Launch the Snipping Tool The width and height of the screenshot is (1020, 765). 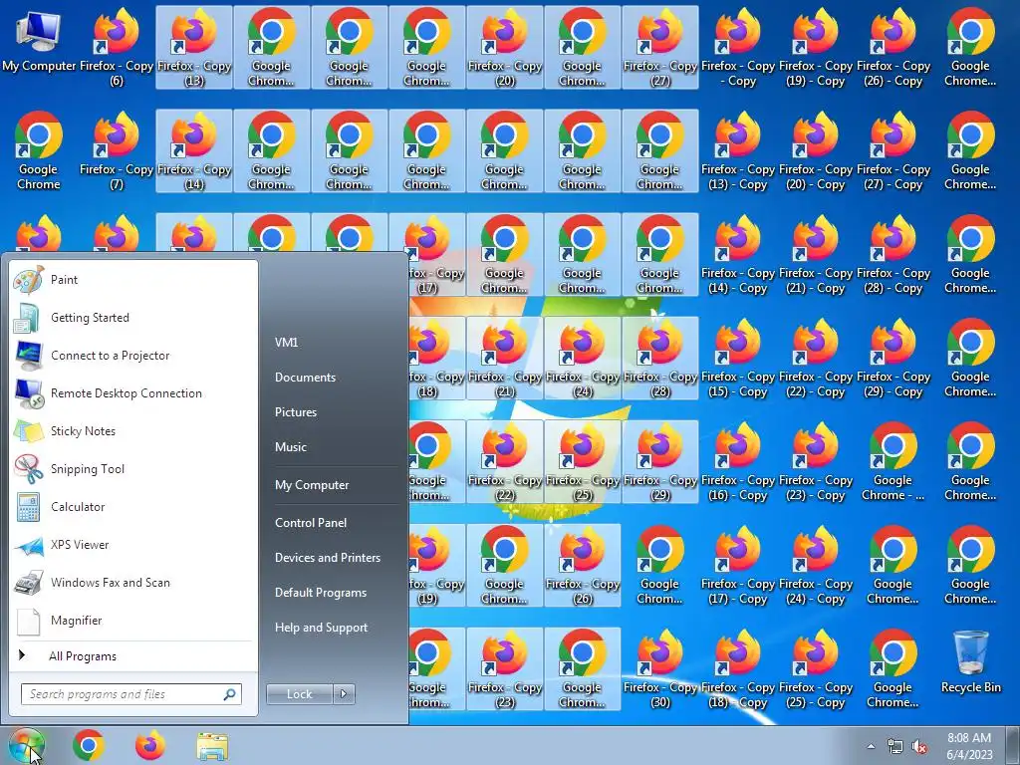(x=132, y=469)
